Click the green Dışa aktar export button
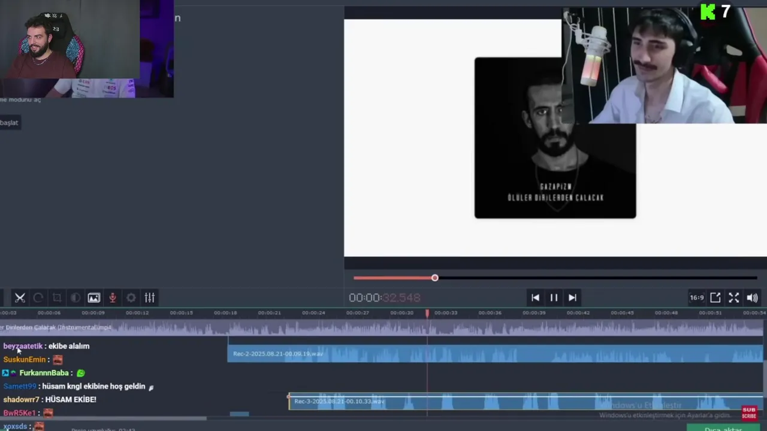The image size is (767, 431). 724,428
